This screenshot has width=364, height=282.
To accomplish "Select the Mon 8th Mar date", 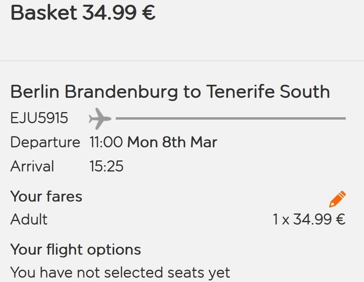I will (172, 142).
